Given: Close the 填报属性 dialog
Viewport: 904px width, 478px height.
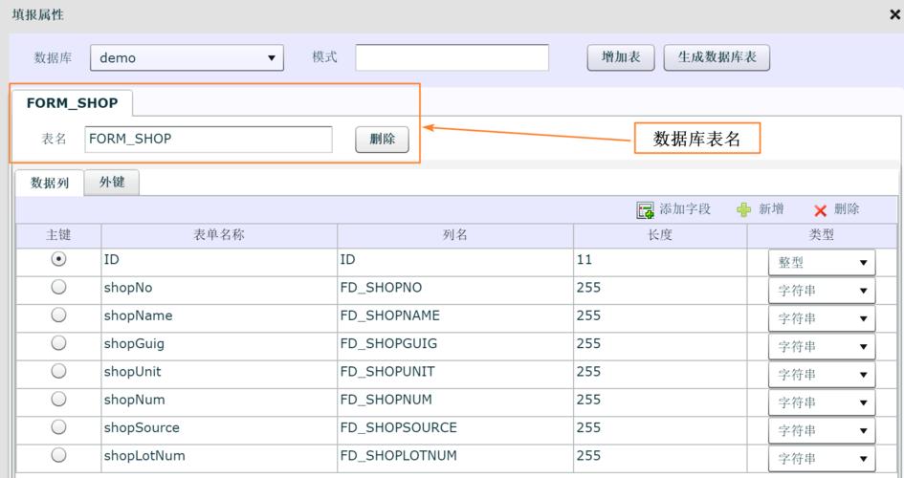Looking at the screenshot, I should [x=894, y=15].
